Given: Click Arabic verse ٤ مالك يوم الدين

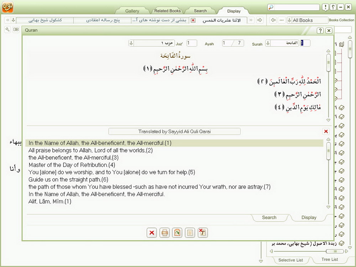Looking at the screenshot, I should (x=298, y=107).
